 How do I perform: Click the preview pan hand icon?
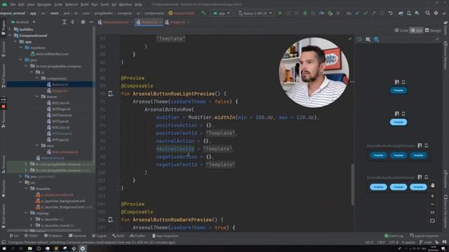pyautogui.click(x=432, y=185)
